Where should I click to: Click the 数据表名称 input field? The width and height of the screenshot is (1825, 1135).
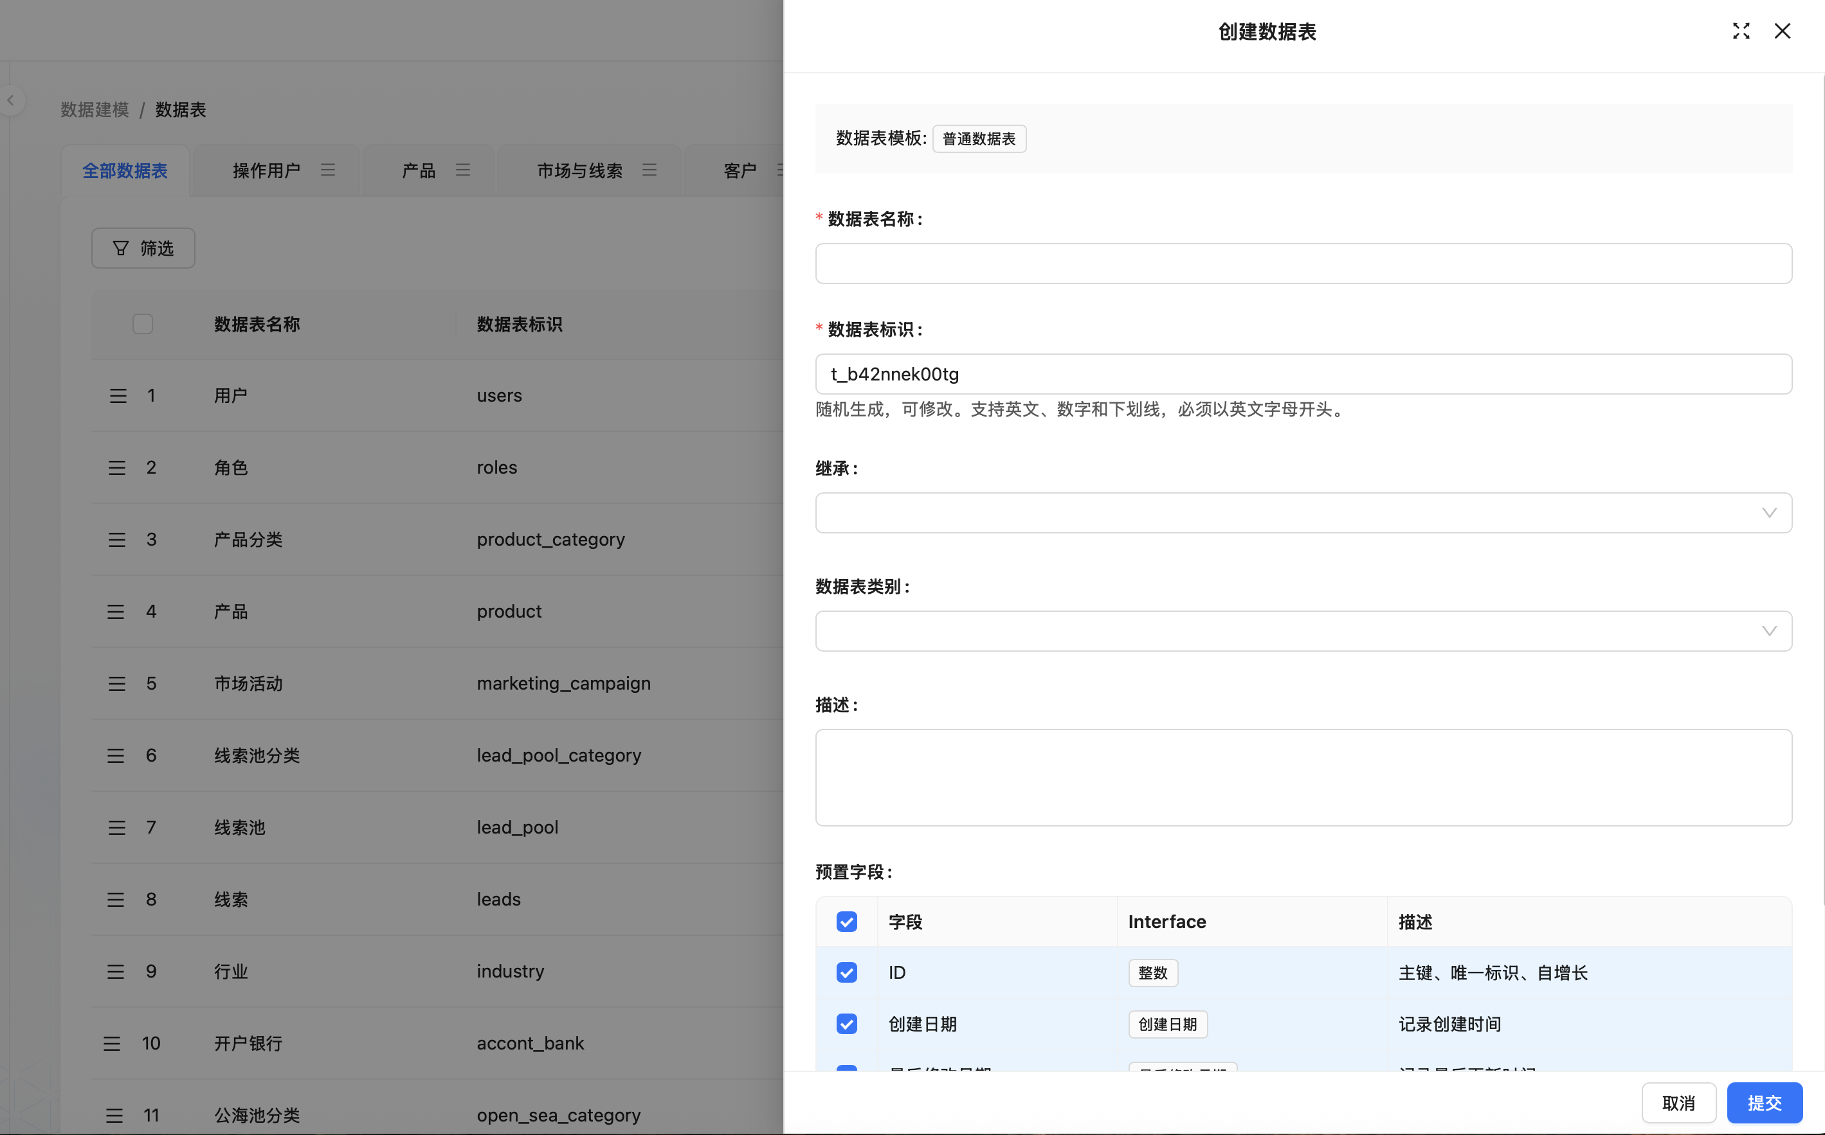point(1303,264)
